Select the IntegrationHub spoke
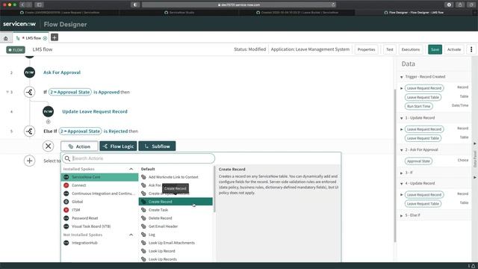This screenshot has height=269, width=478. [99, 243]
